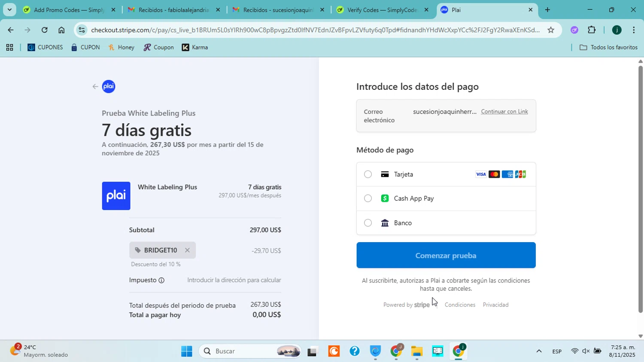Remove the BRIDGET10 promo code
Viewport: 644px width, 362px height.
pos(187,250)
